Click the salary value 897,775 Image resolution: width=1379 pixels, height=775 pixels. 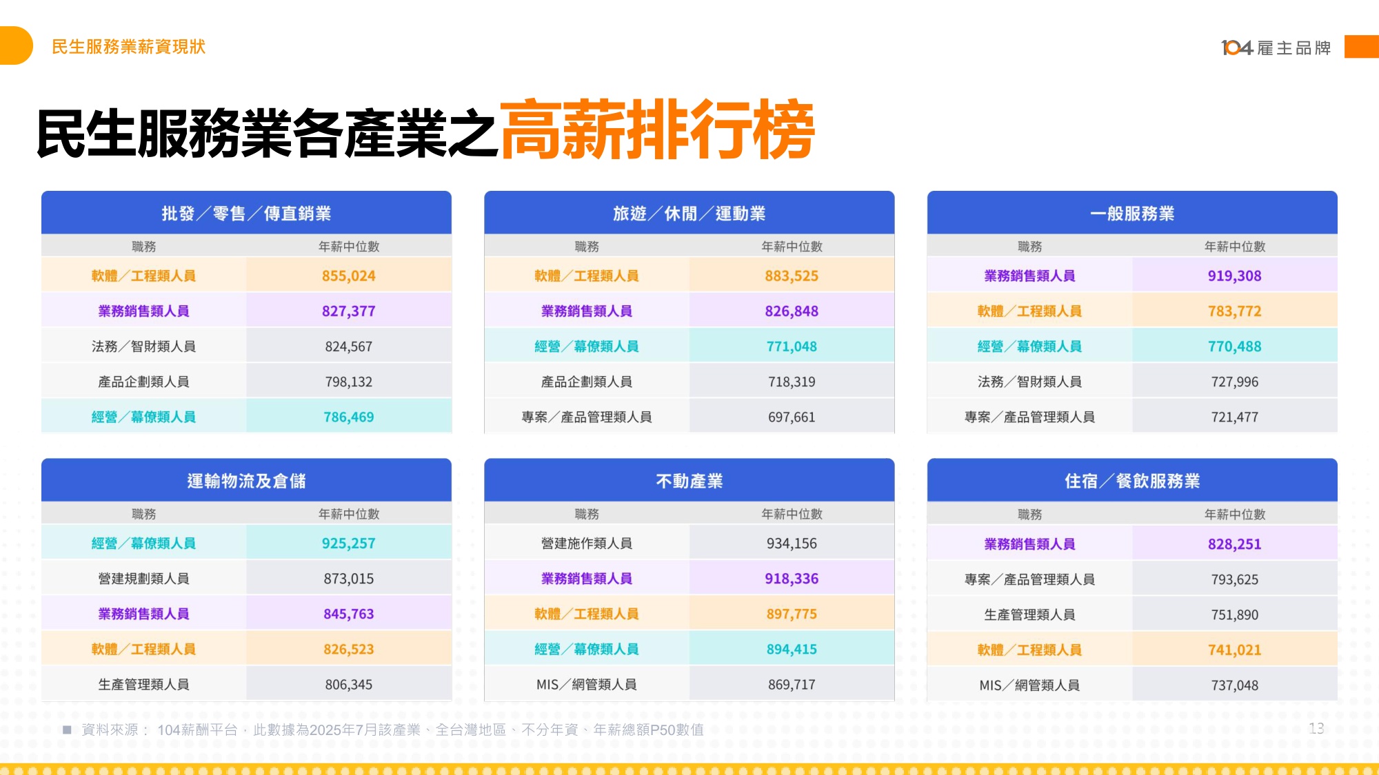pyautogui.click(x=792, y=614)
